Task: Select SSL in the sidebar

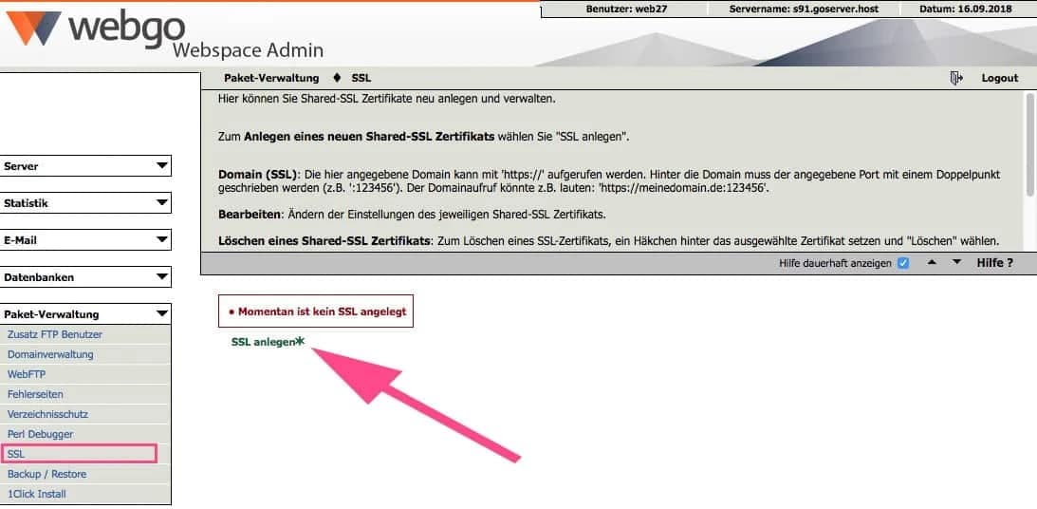Action: pyautogui.click(x=80, y=454)
